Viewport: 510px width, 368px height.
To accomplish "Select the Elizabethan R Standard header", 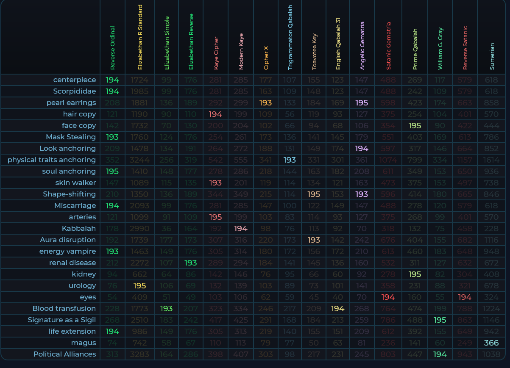I will pyautogui.click(x=140, y=37).
